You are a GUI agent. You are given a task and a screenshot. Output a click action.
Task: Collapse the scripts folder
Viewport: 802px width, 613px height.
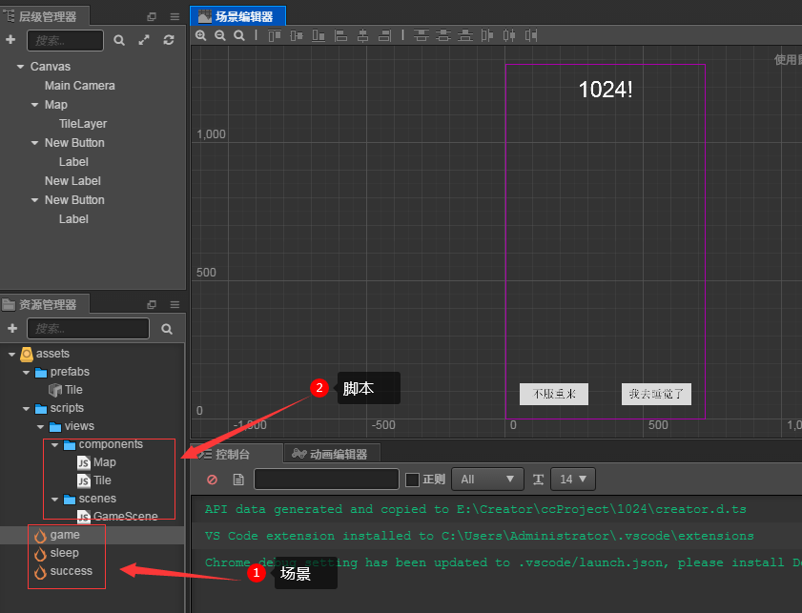coord(27,408)
